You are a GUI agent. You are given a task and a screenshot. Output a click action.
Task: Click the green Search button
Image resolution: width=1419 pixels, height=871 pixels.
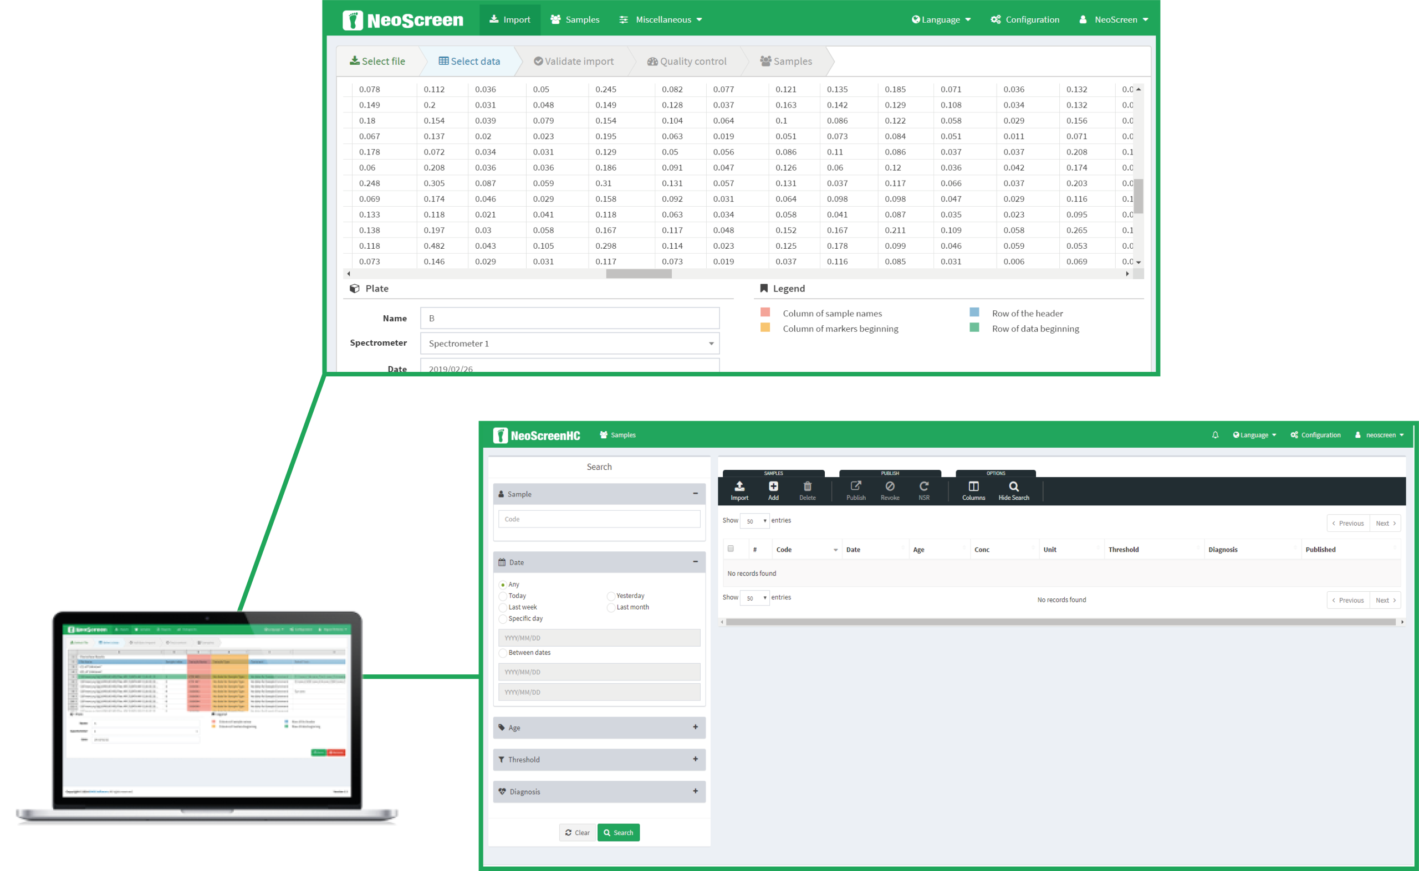[x=618, y=832]
